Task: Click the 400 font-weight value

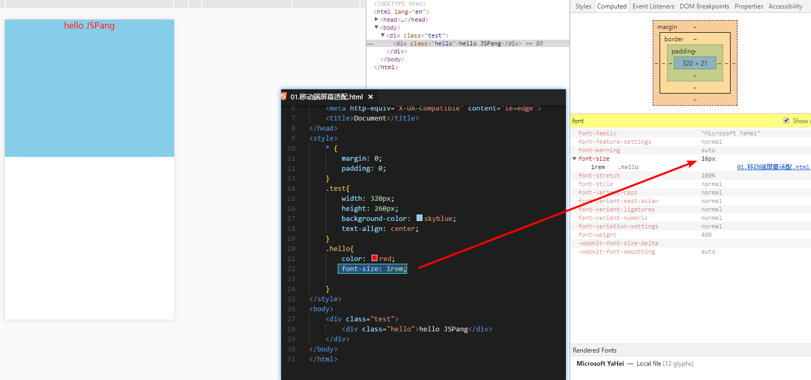Action: (706, 235)
